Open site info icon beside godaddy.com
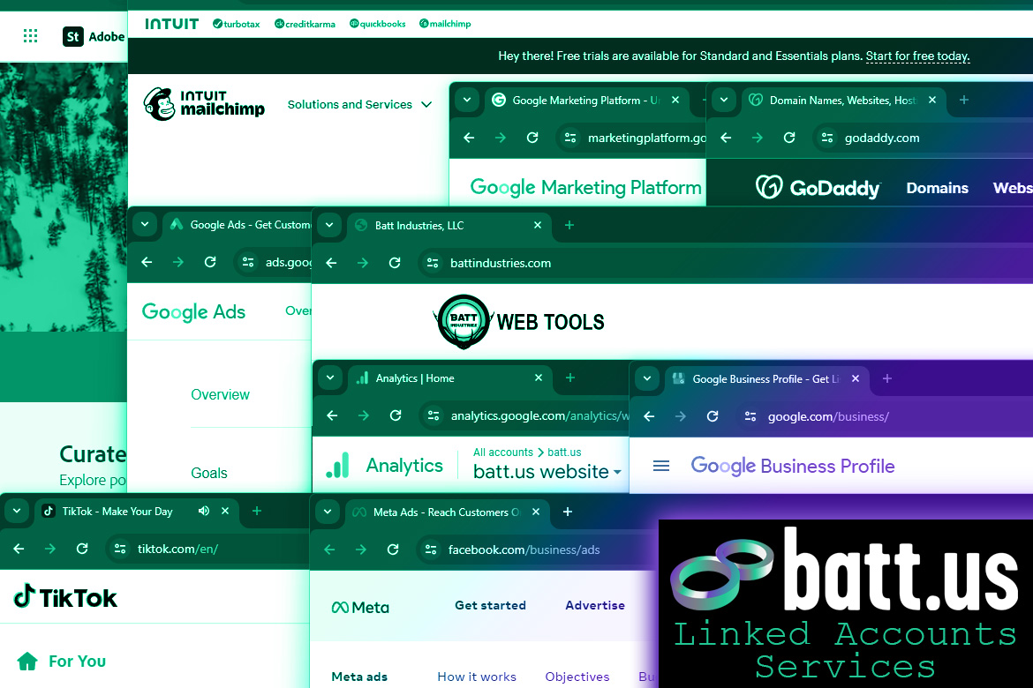1033x688 pixels. tap(827, 138)
